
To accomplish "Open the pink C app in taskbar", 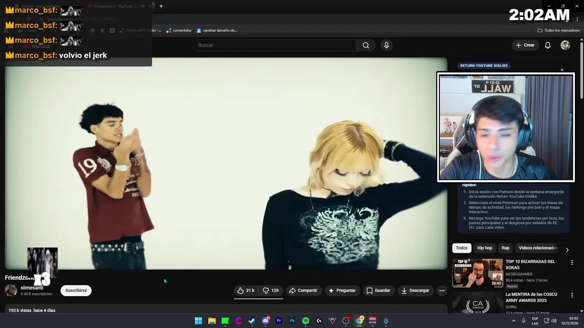I will point(239,321).
